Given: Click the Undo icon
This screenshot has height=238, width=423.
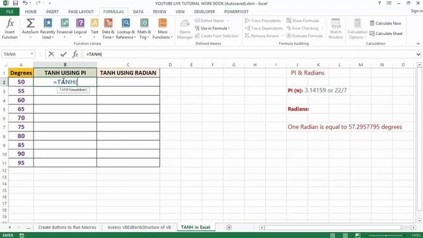Looking at the screenshot, I should [x=25, y=3].
